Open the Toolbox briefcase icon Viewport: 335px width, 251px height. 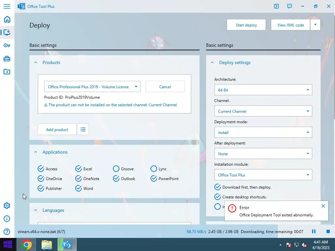click(x=7, y=59)
